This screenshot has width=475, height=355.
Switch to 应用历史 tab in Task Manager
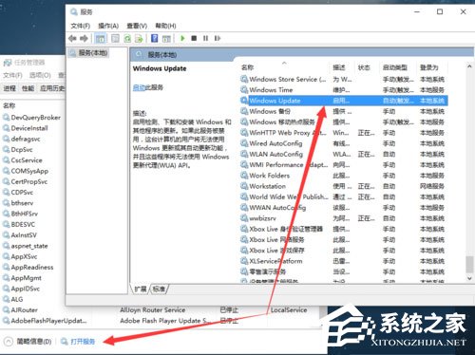point(52,88)
